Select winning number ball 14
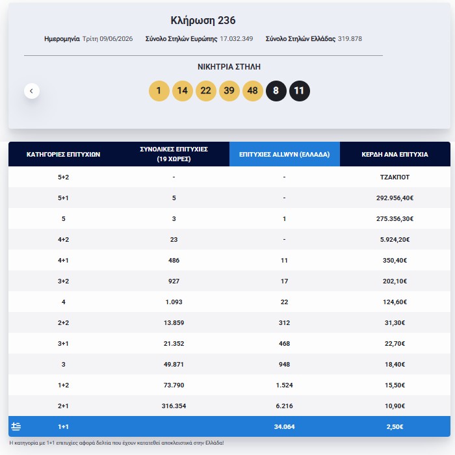Image resolution: width=455 pixels, height=455 pixels. click(x=182, y=91)
